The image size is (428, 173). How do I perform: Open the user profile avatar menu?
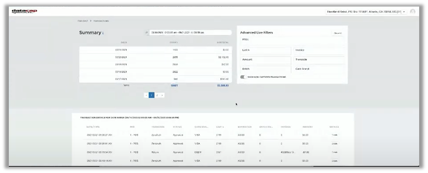click(412, 11)
